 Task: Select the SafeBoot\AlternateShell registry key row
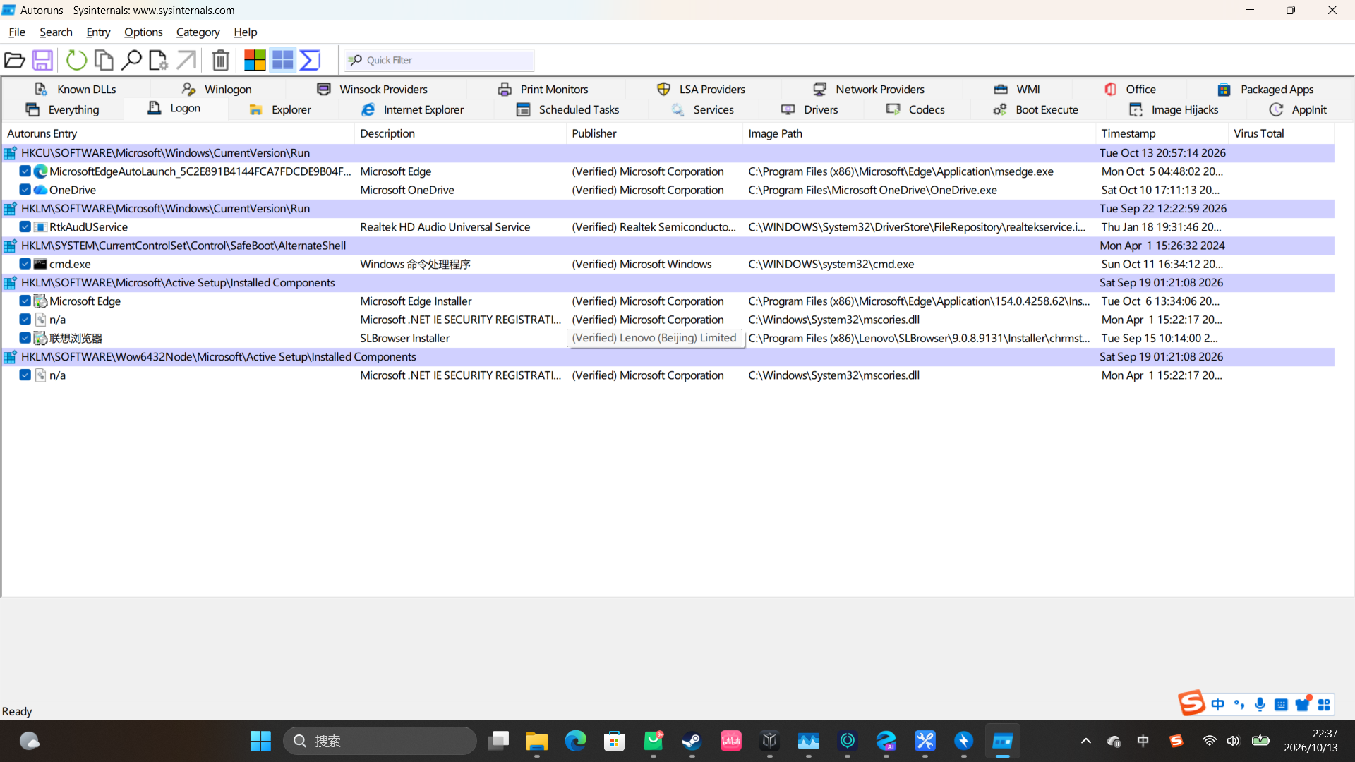point(668,246)
